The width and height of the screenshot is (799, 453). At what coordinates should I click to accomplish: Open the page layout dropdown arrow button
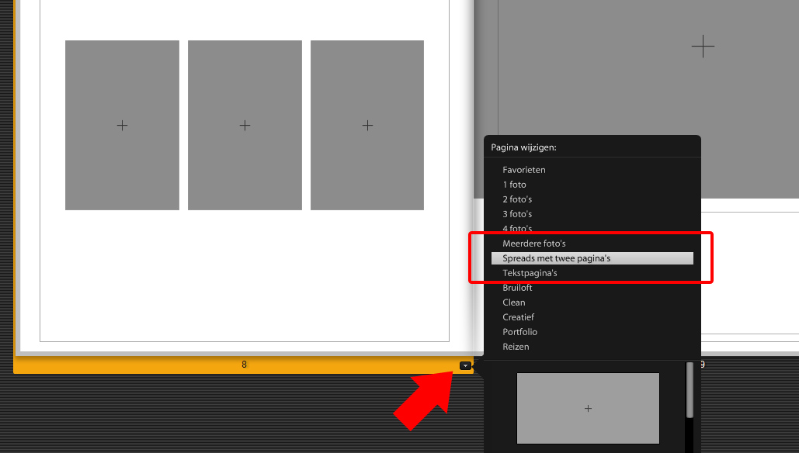[x=464, y=365]
